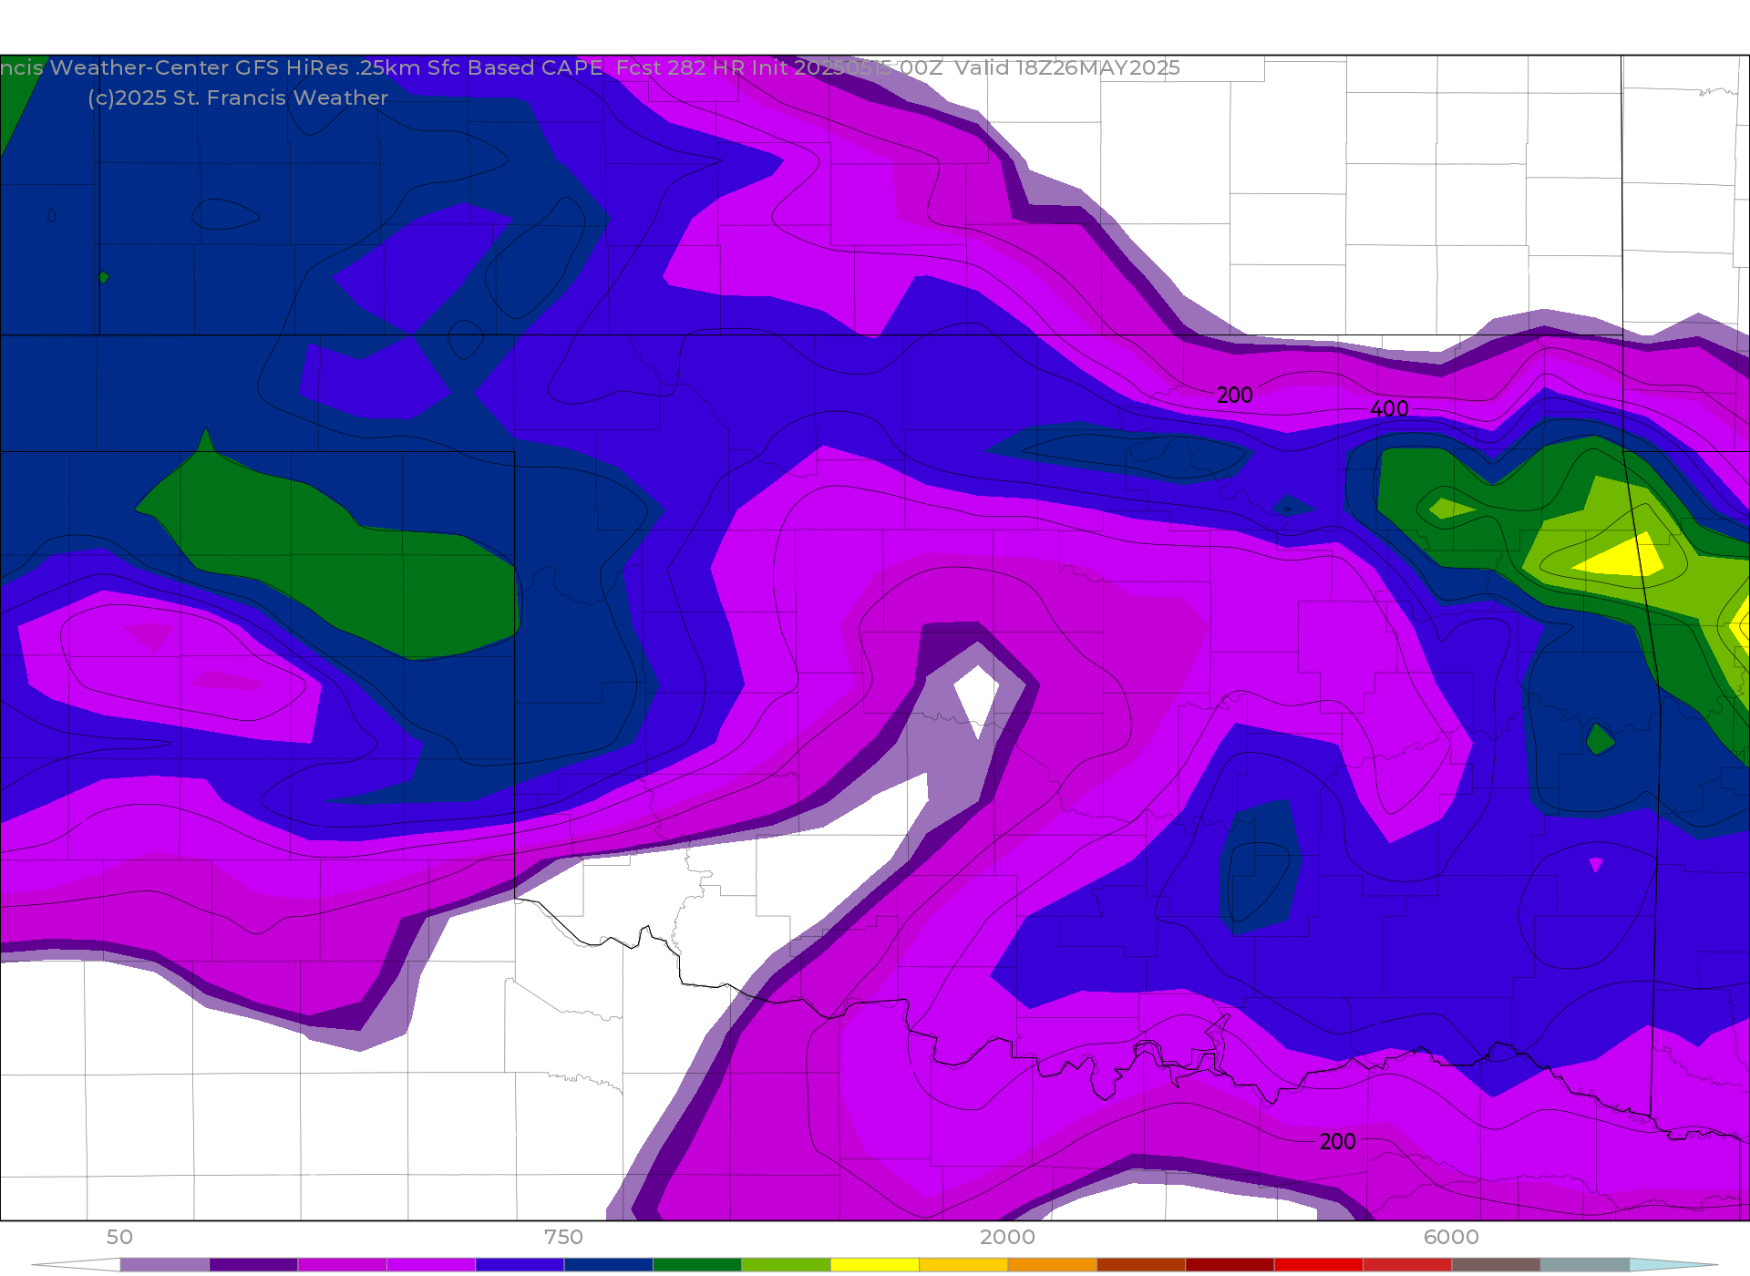Click the 'Valid 18Z26MAY2025' header text
The height and width of the screenshot is (1276, 1750).
[x=1067, y=67]
